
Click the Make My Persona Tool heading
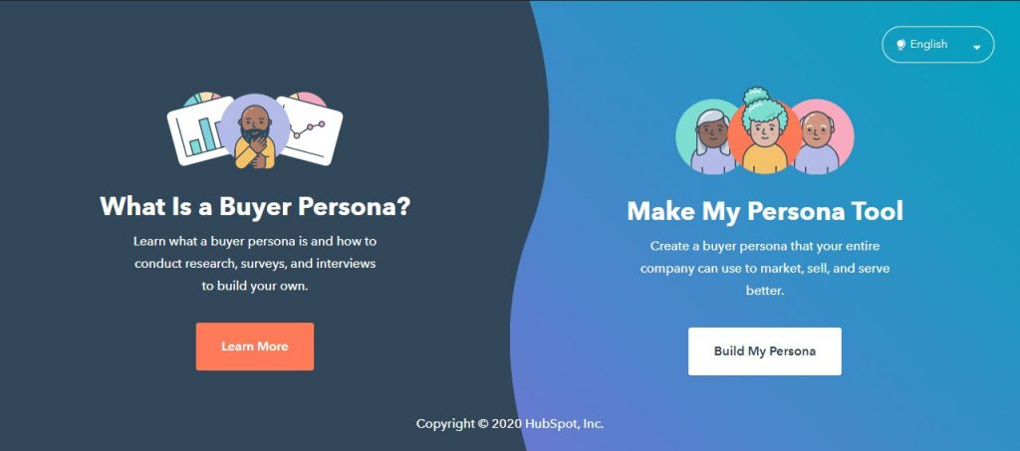[765, 211]
